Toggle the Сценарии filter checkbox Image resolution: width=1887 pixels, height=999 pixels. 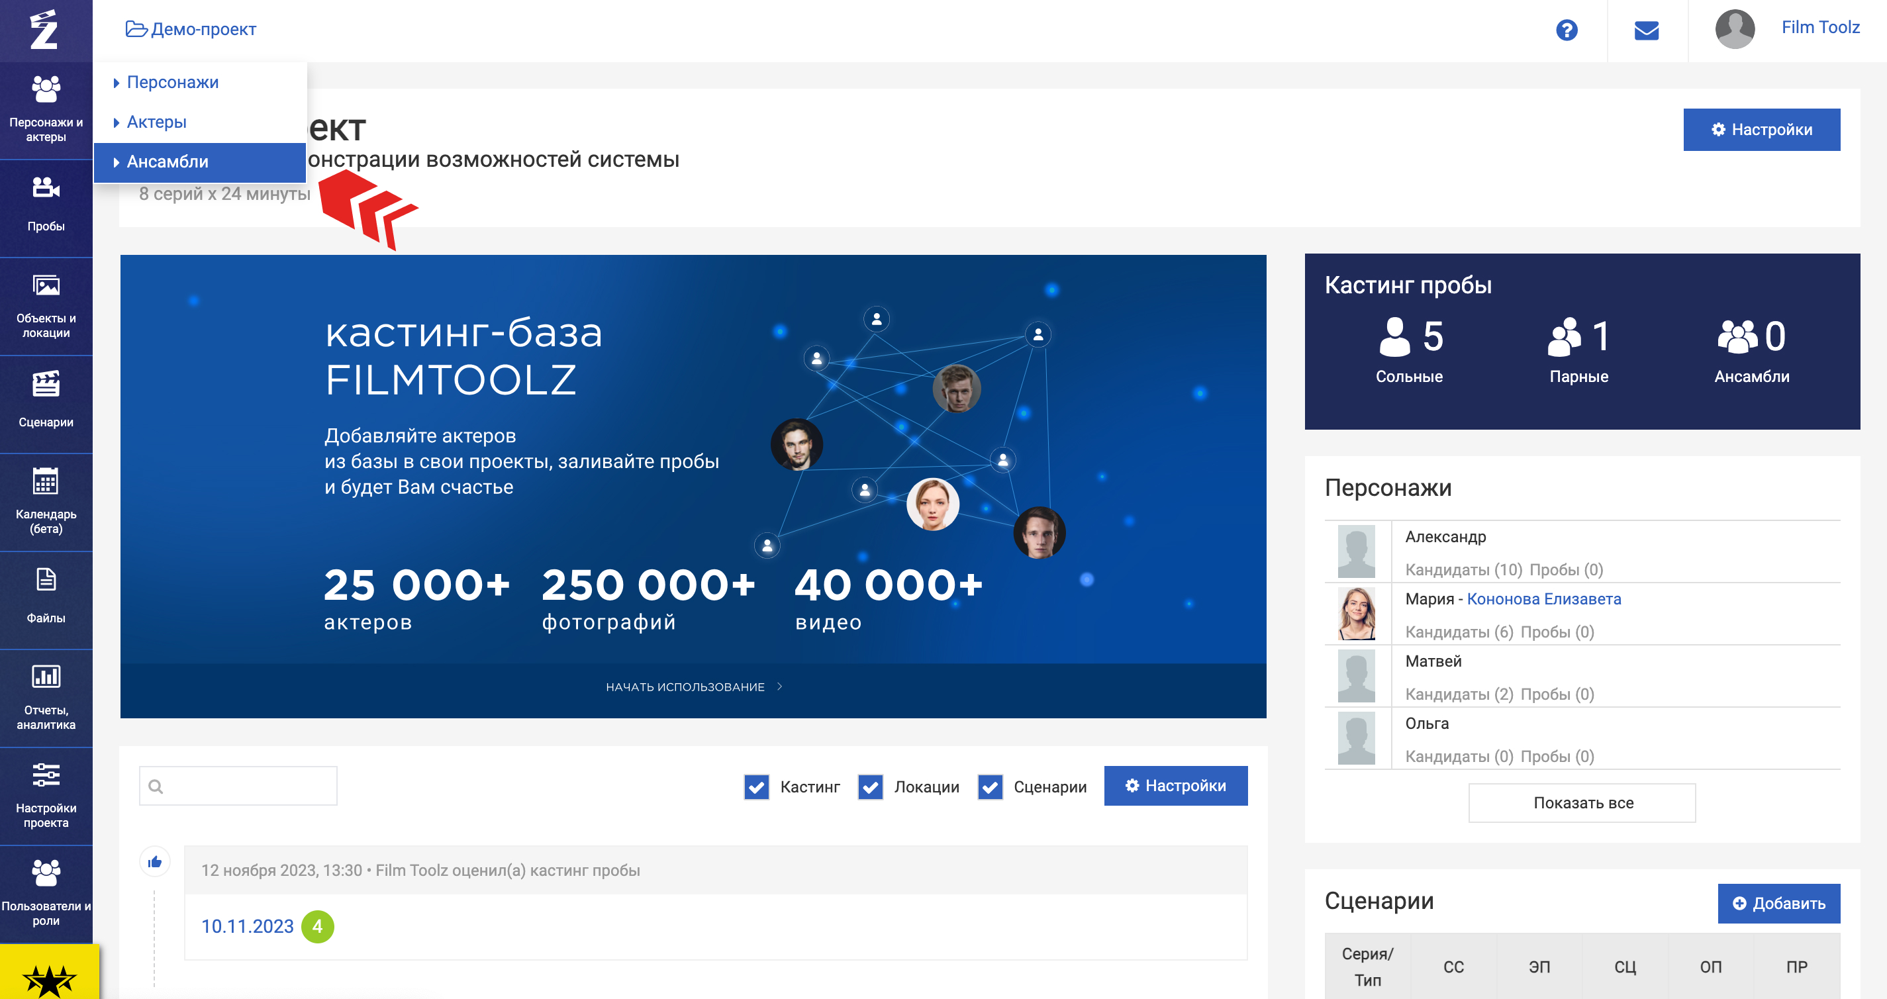point(990,786)
